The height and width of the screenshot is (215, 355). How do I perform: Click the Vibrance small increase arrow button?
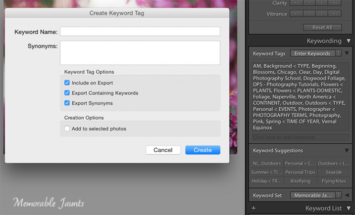322,14
